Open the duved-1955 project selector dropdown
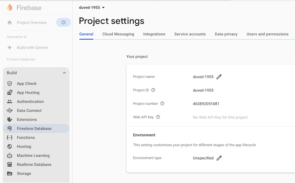 pos(92,7)
